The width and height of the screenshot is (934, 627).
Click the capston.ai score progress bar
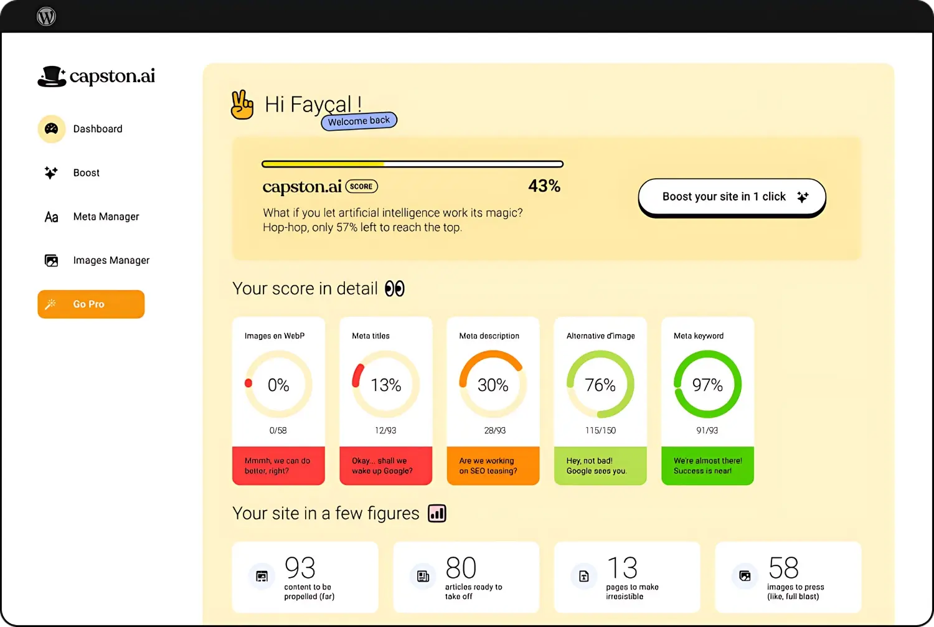[x=412, y=164]
